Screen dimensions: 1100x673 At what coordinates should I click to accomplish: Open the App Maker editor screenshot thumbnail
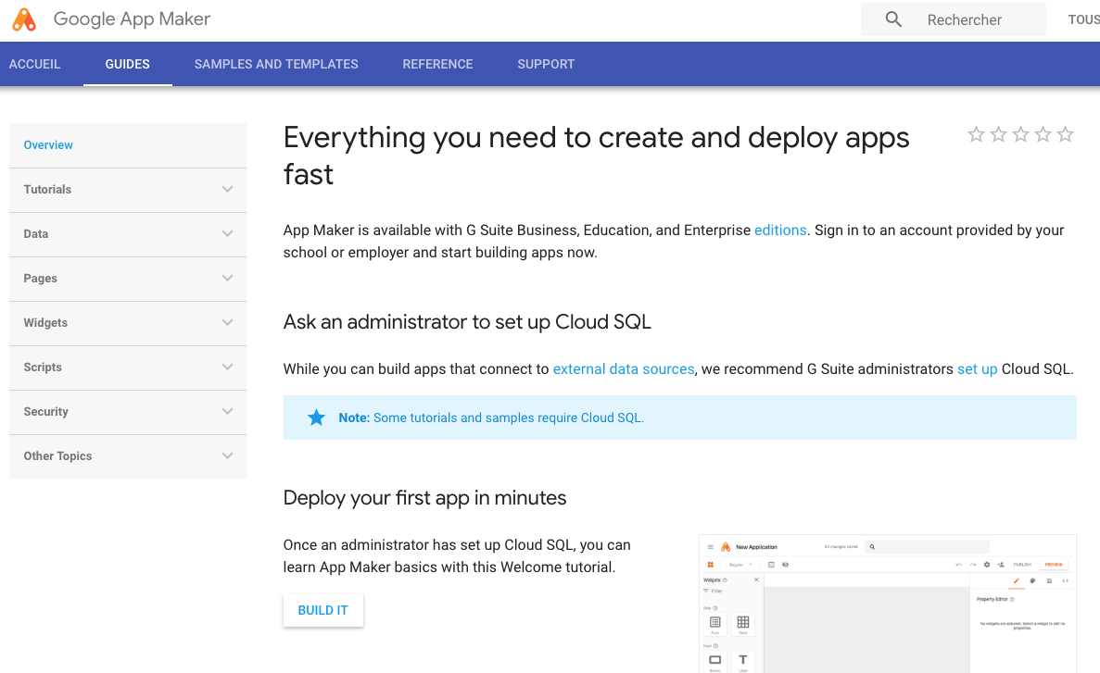click(888, 604)
